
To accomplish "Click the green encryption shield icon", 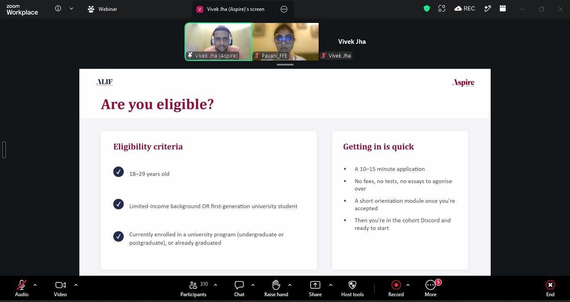I will 427,8.
